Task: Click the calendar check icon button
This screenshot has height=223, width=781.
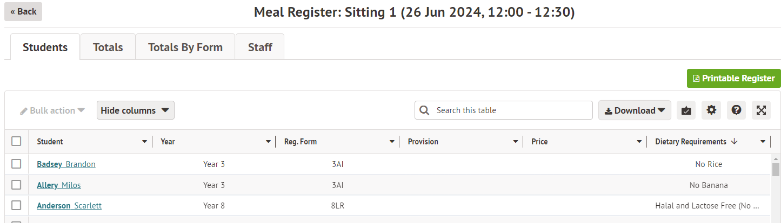Action: point(686,110)
